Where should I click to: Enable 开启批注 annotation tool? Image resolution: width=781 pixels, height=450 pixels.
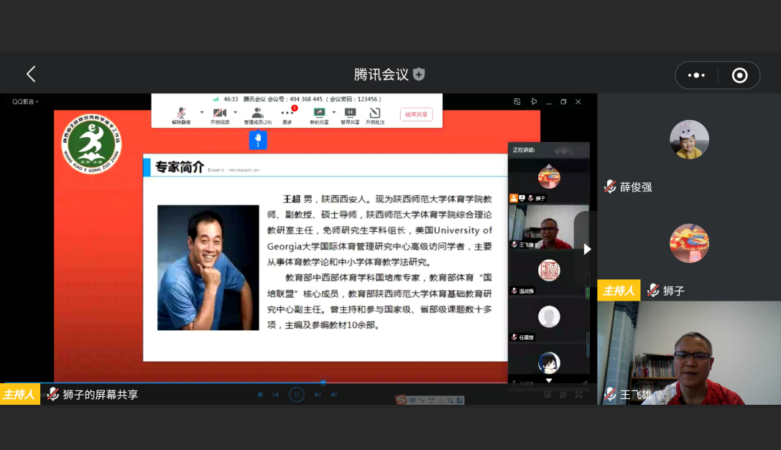[375, 116]
